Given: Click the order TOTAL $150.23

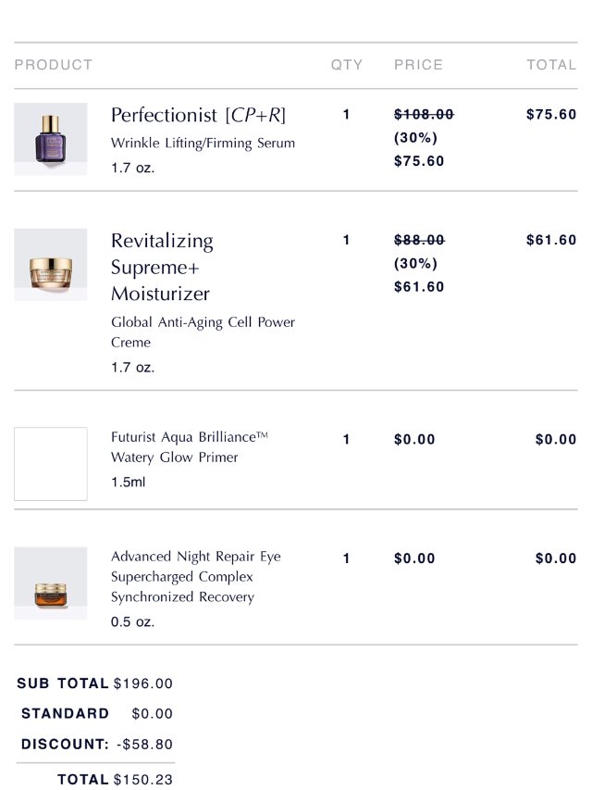Looking at the screenshot, I should [x=142, y=780].
